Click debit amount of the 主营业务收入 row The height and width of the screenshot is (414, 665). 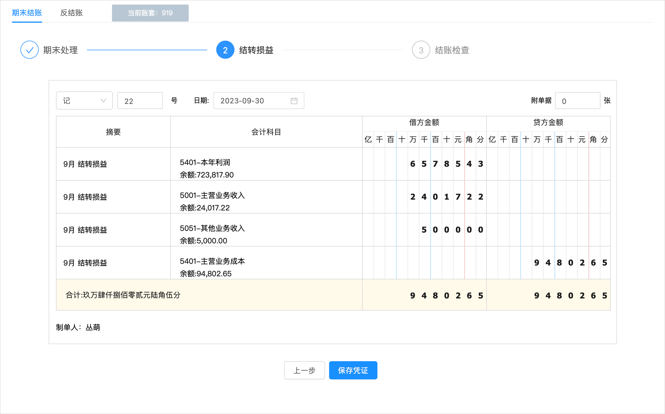424,197
